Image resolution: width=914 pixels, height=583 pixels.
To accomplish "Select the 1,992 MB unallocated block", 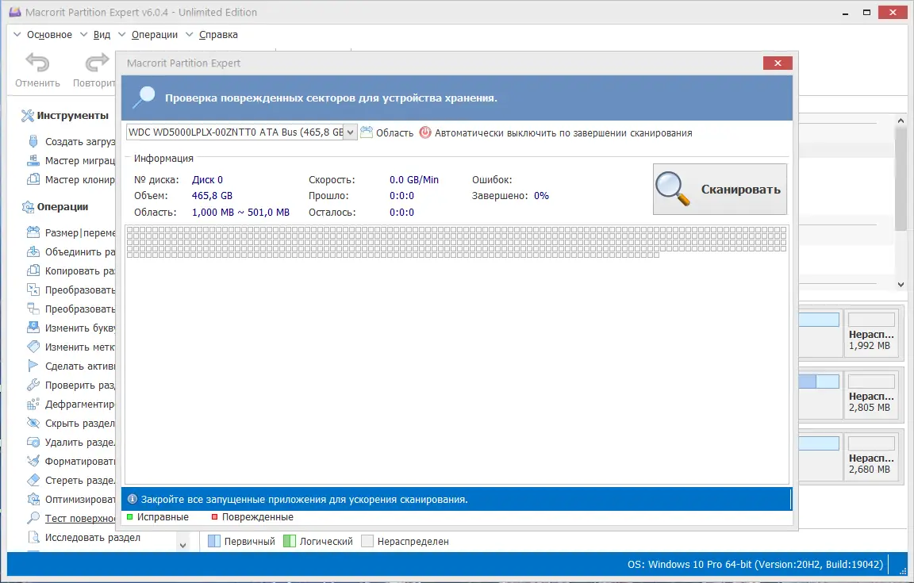I will tap(871, 332).
